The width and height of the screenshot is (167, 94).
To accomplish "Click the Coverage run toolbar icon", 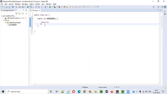I will [x=55, y=7].
